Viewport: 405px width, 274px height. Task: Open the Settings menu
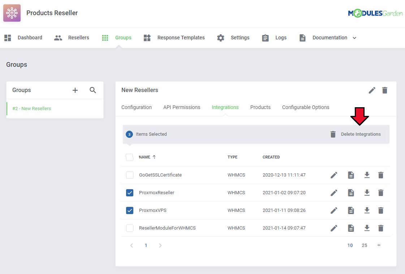(233, 38)
